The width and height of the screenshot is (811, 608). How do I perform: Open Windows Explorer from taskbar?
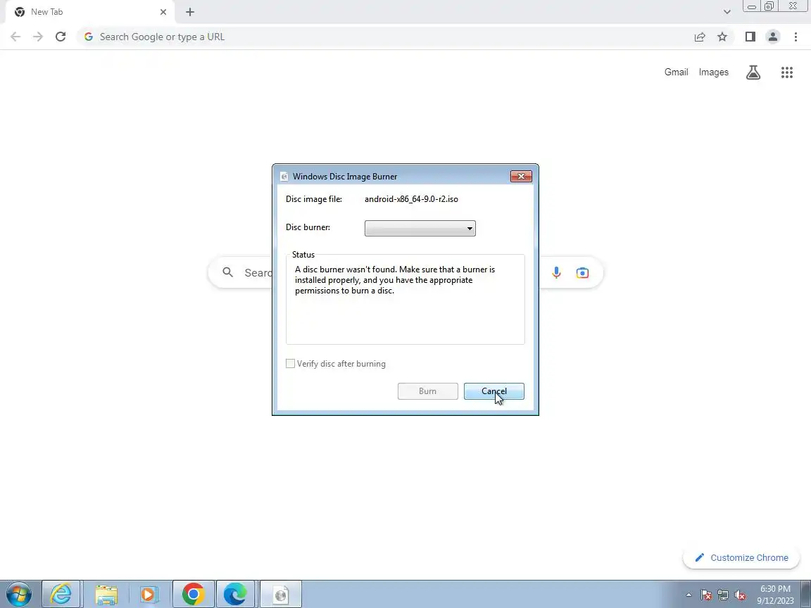(106, 595)
